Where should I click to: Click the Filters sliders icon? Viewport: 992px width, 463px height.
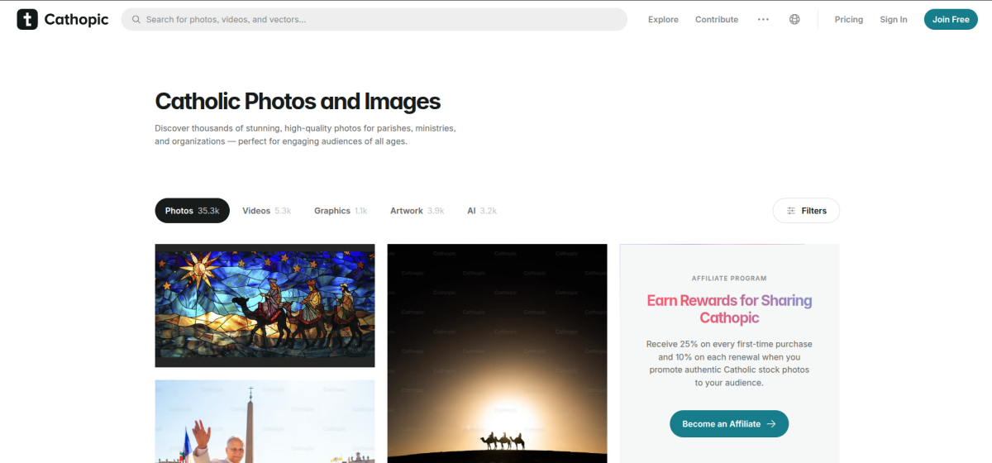point(791,211)
